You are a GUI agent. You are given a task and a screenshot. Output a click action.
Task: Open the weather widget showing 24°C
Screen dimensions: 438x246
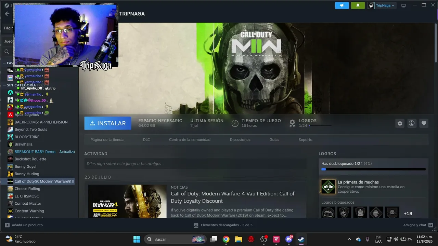(x=21, y=239)
